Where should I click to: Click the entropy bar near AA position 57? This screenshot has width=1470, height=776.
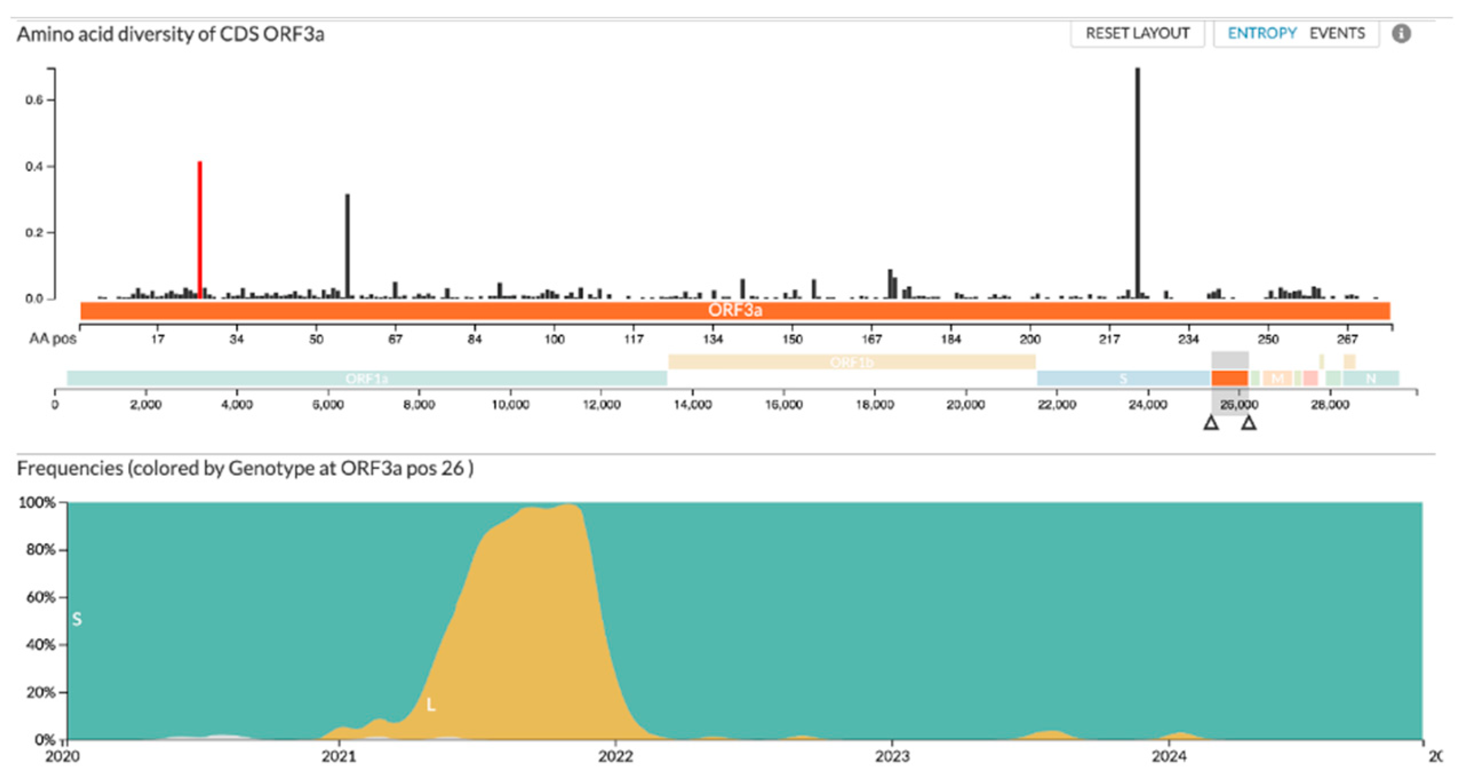(347, 246)
